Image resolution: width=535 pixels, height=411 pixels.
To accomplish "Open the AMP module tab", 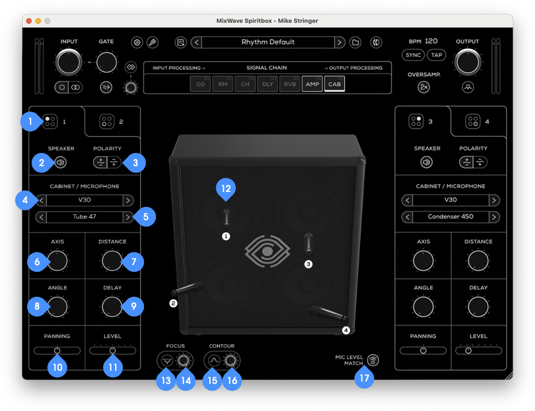I will pyautogui.click(x=312, y=84).
